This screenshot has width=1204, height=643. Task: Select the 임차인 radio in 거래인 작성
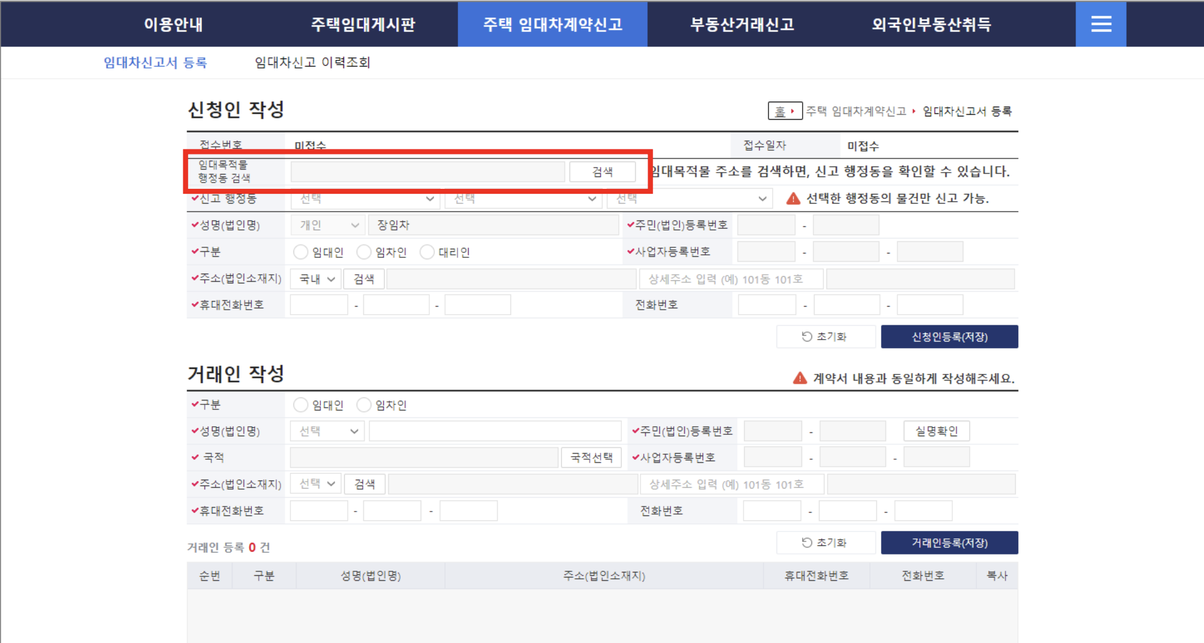pyautogui.click(x=364, y=404)
